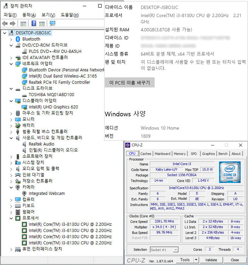Collapse the DESKTOP-JSBO3JC root node

pyautogui.click(x=5, y=33)
